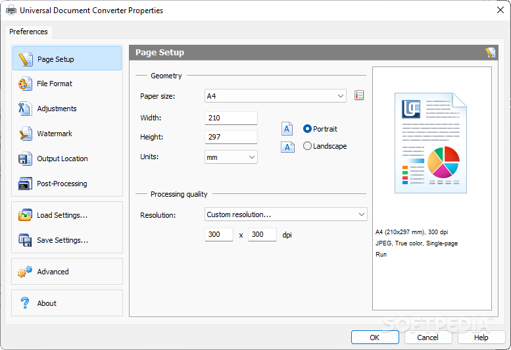
Task: Click the landscape page orientation icon
Action: 287,147
